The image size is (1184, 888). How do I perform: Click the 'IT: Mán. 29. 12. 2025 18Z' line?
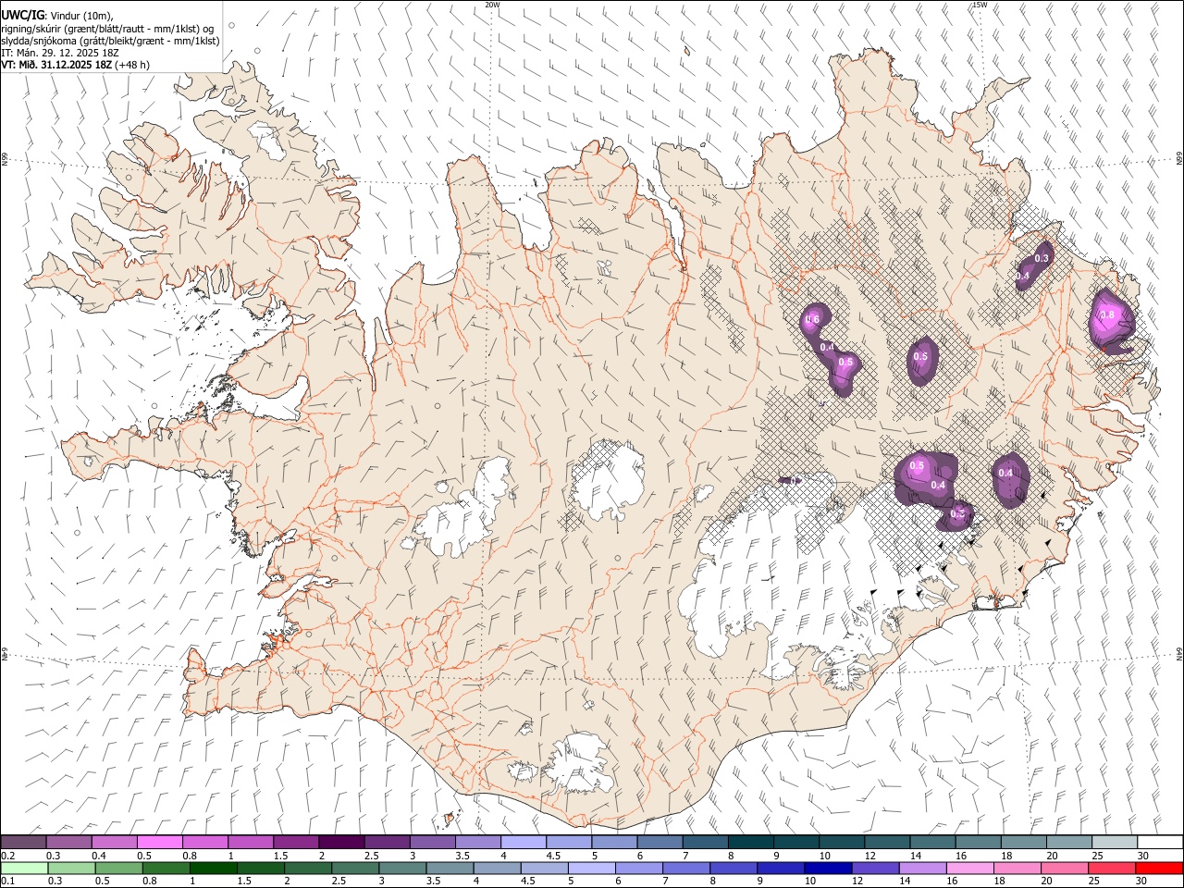pyautogui.click(x=60, y=53)
